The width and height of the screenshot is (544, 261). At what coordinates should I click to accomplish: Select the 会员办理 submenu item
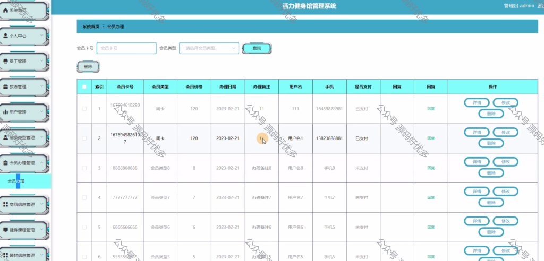[25, 181]
